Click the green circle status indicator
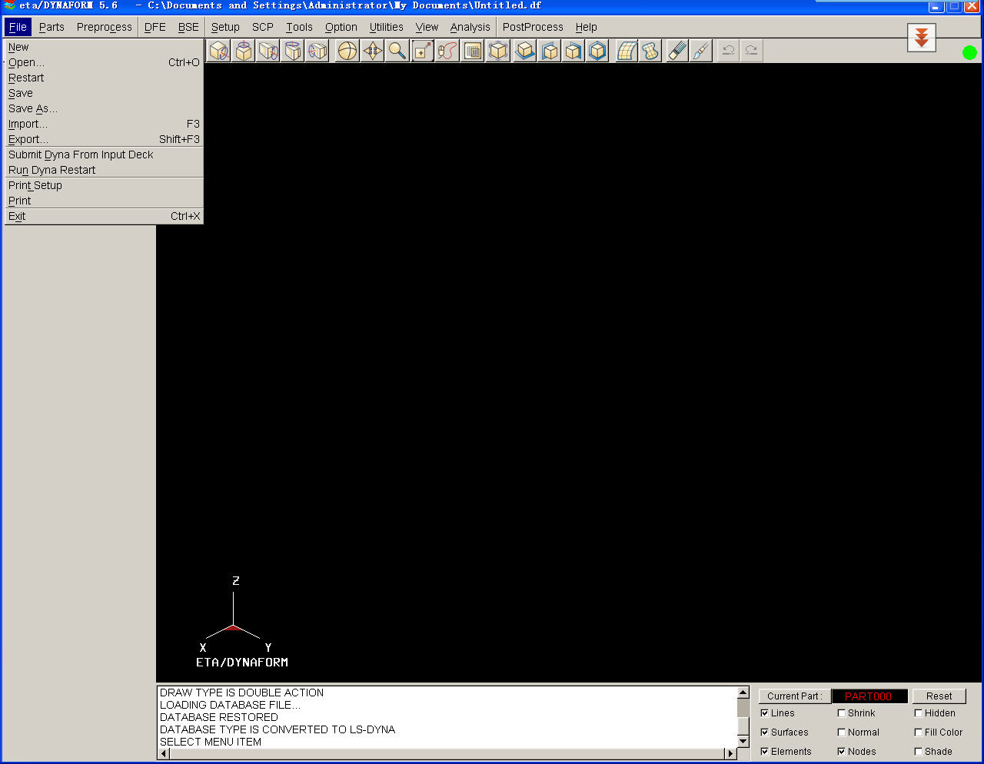The image size is (984, 764). click(969, 52)
